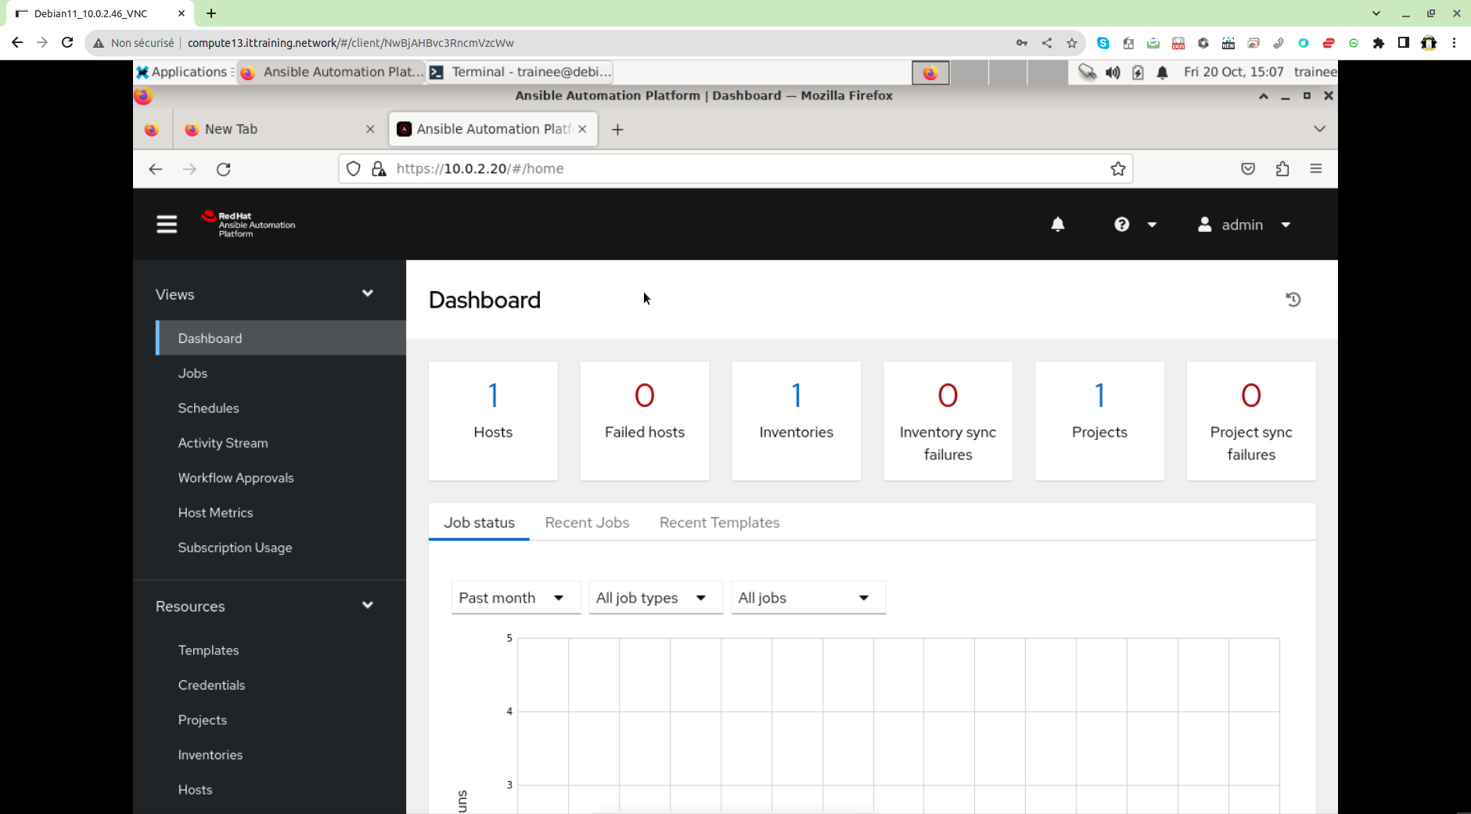The image size is (1471, 814).
Task: Click the network connection icon in Debian panel
Action: tap(1088, 72)
